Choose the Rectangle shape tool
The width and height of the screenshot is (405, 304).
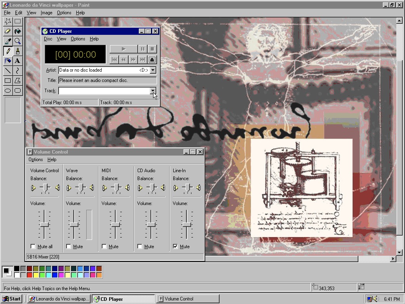(x=8, y=80)
